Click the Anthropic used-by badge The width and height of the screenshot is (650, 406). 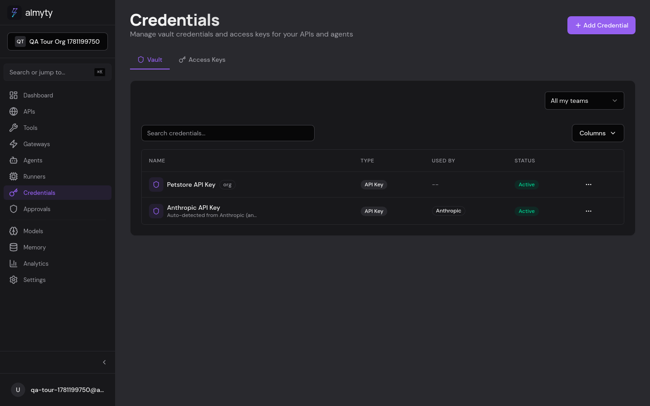pyautogui.click(x=448, y=211)
